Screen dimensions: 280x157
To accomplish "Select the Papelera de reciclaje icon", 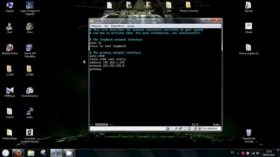I will [249, 136].
